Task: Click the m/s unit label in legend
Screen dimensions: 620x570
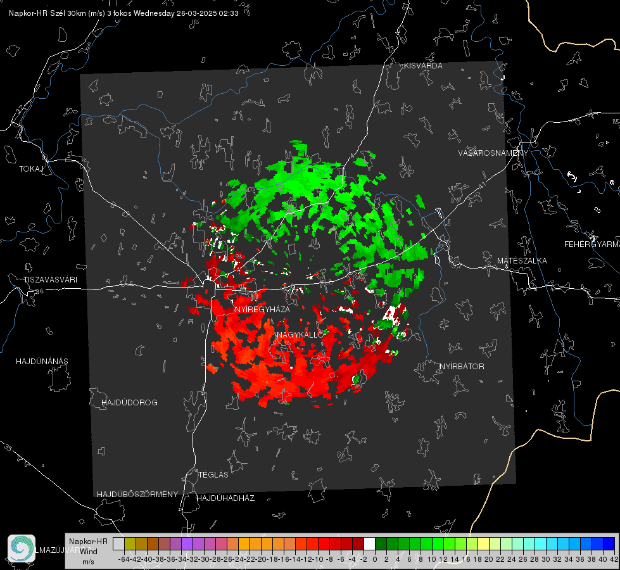Action: (x=88, y=562)
